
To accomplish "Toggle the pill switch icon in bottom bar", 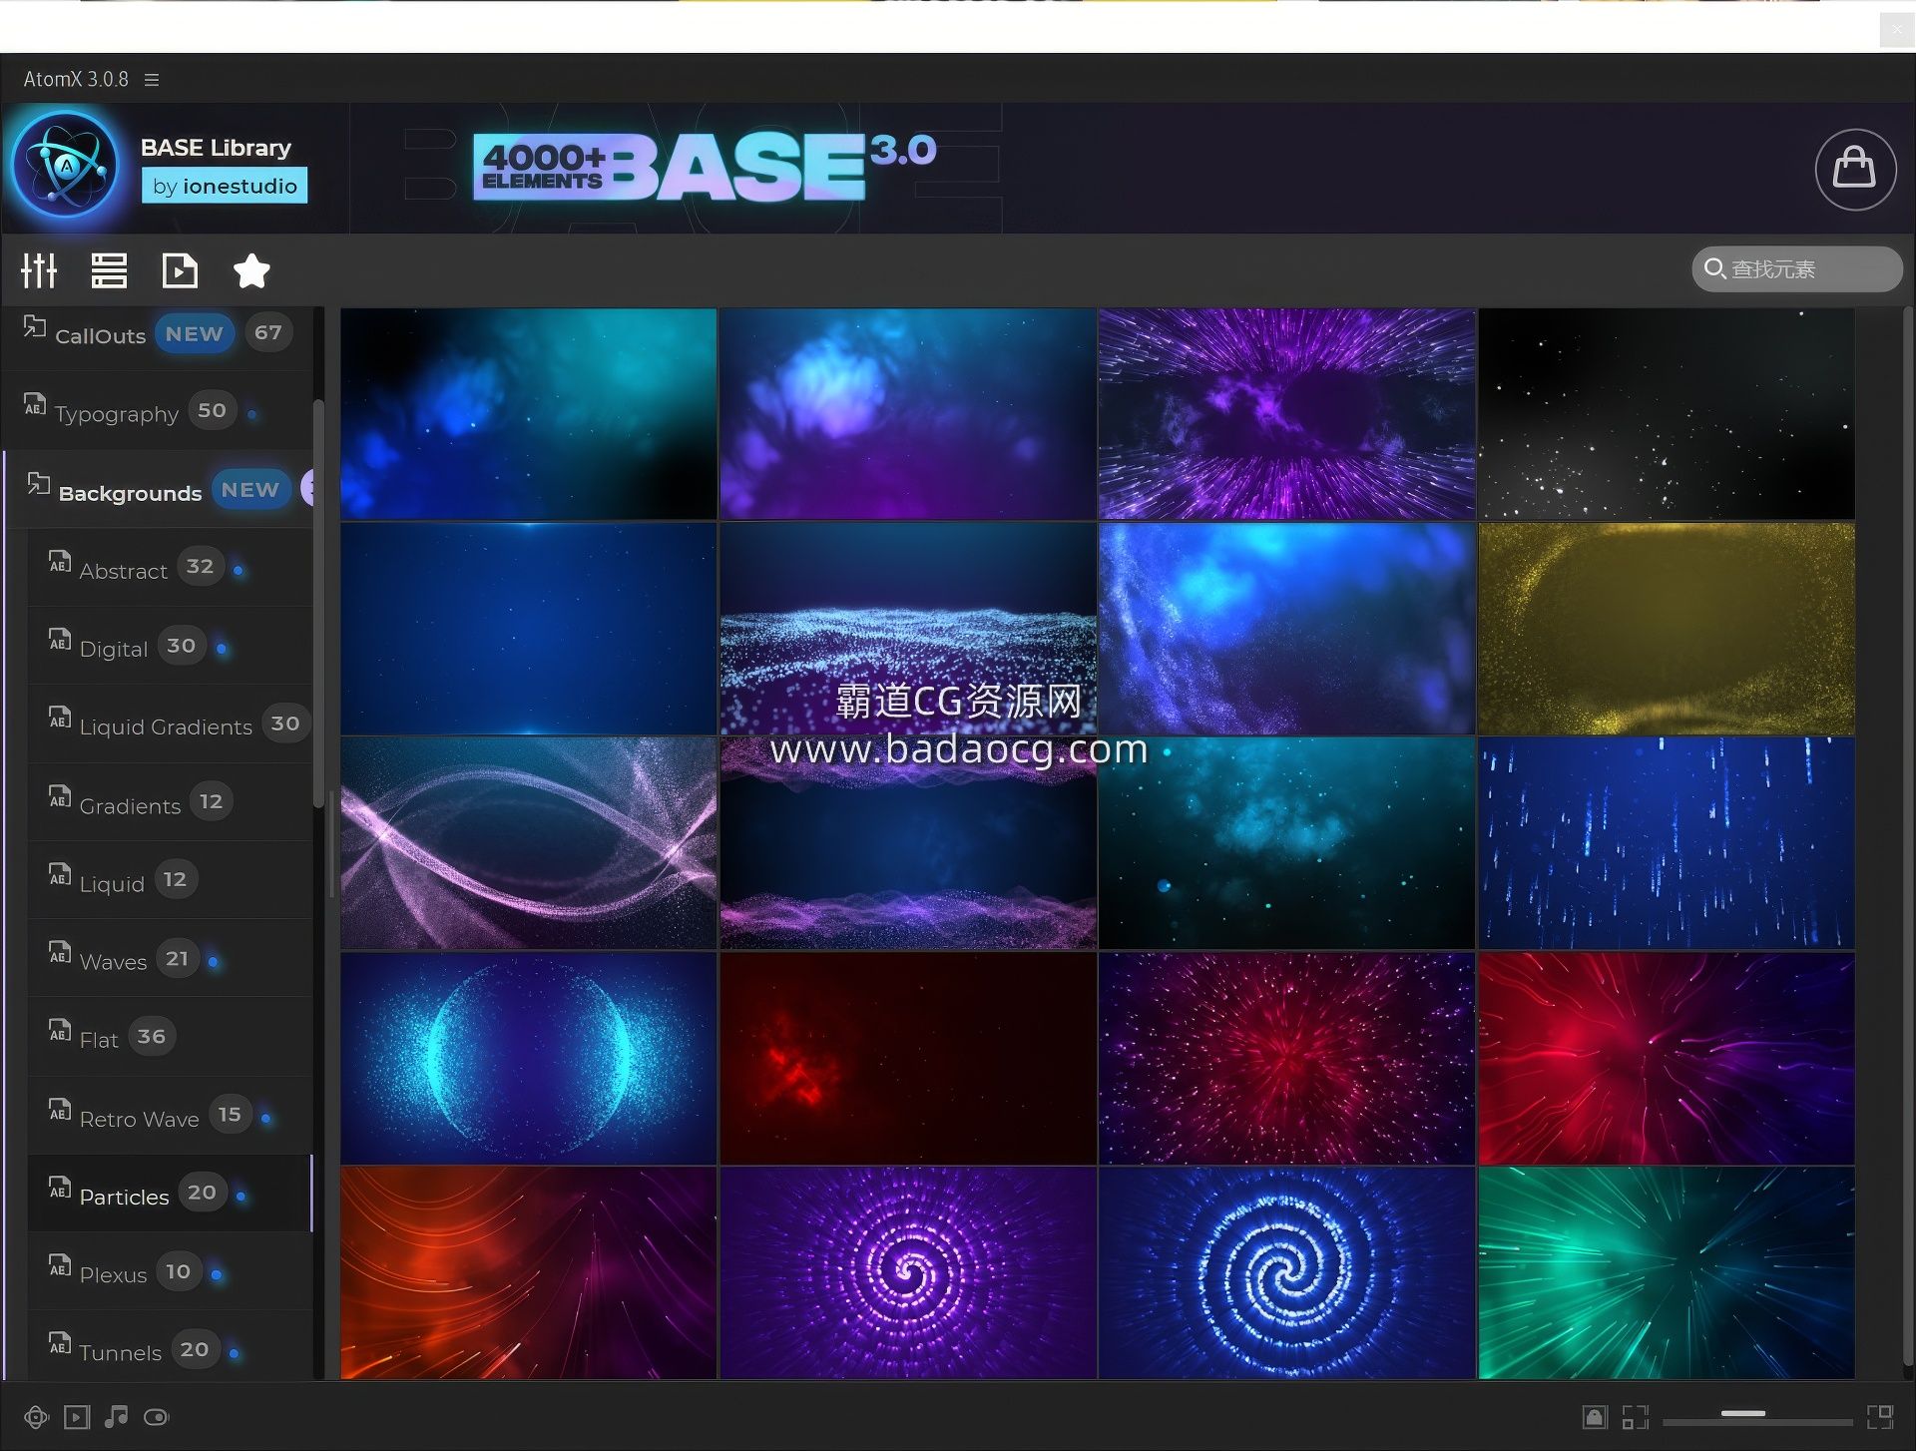I will [x=157, y=1417].
